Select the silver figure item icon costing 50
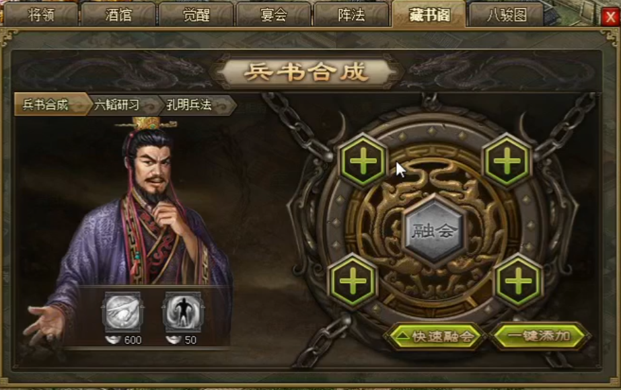621x390 pixels. 183,312
